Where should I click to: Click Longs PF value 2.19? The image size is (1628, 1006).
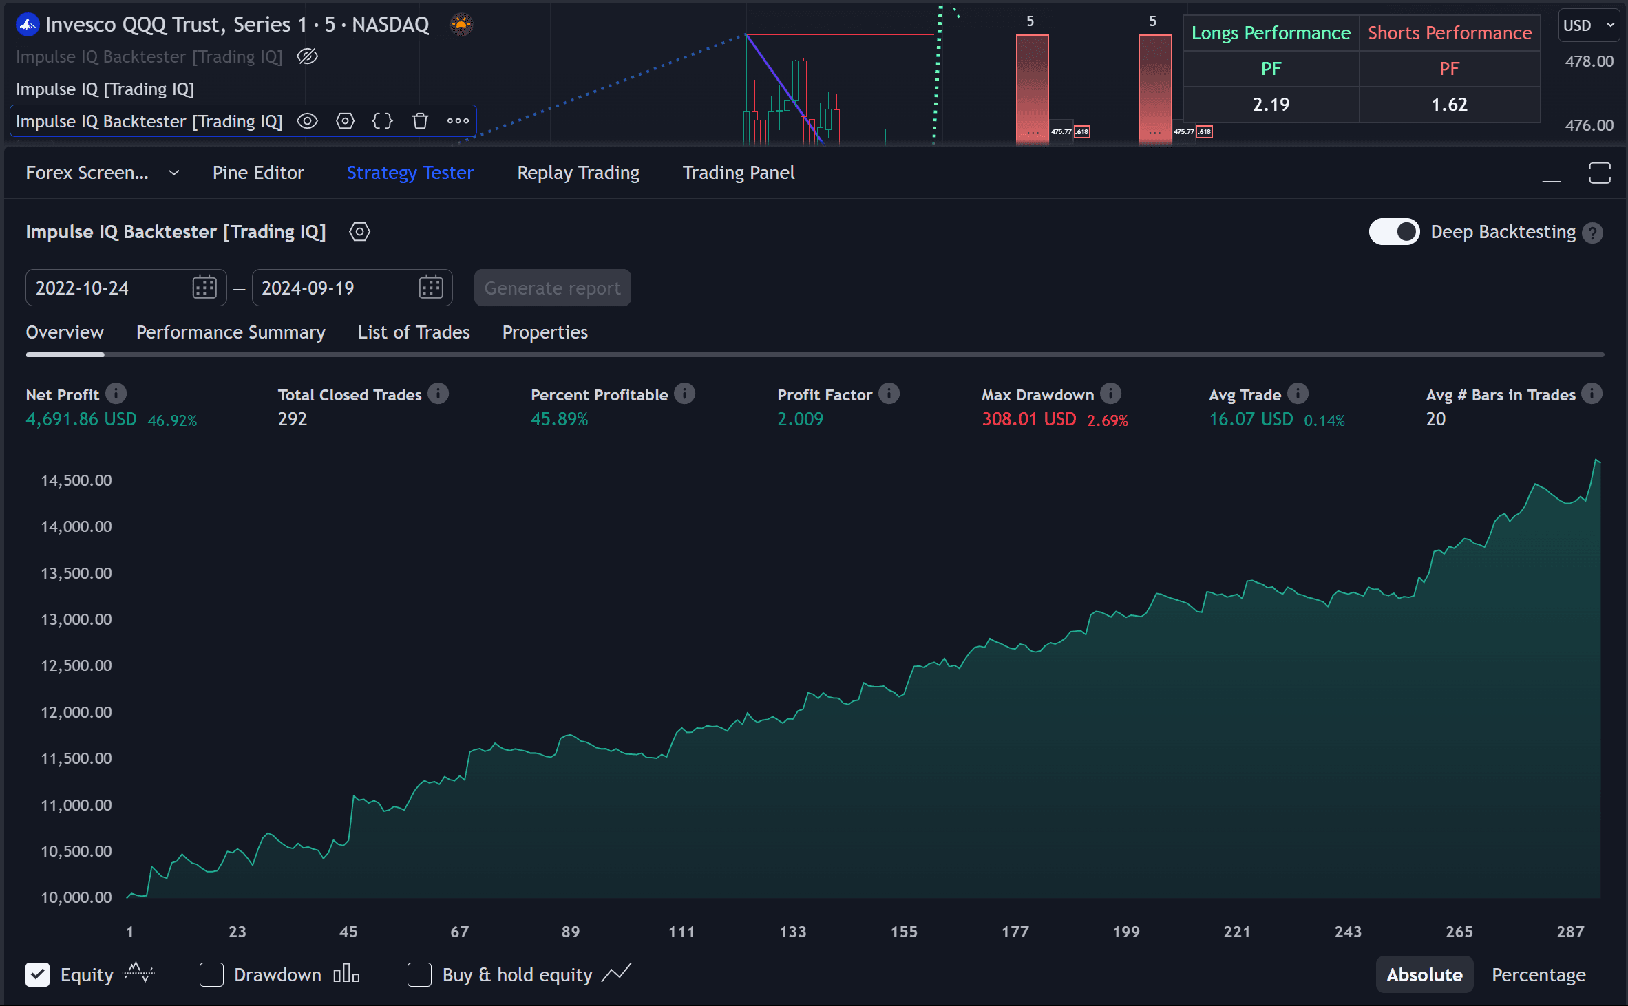tap(1271, 105)
